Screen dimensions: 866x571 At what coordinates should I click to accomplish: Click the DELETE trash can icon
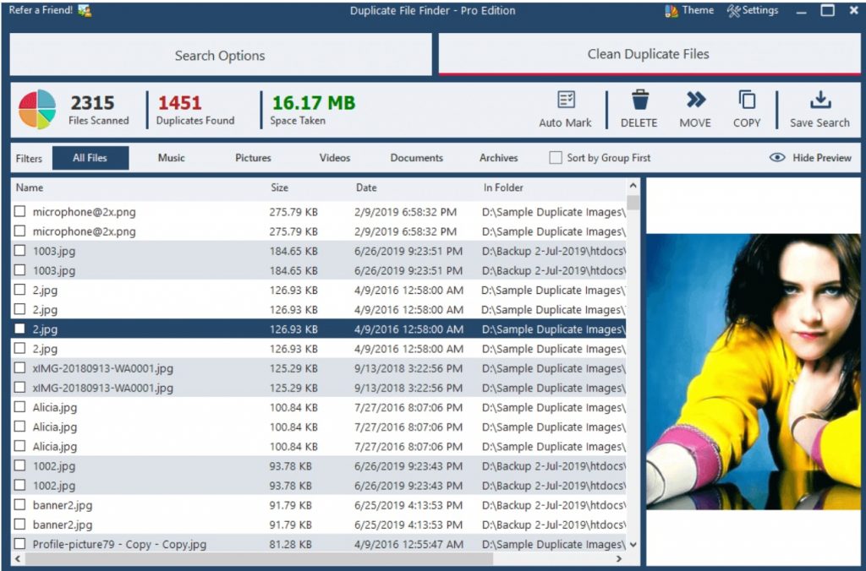(x=639, y=101)
